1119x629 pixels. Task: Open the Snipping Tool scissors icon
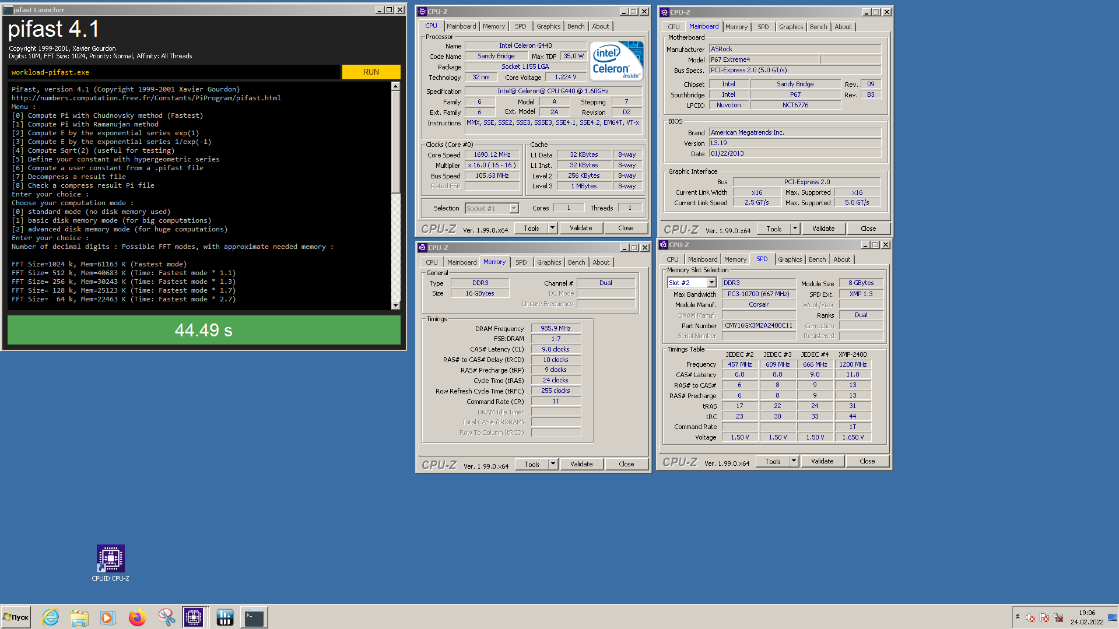[166, 617]
